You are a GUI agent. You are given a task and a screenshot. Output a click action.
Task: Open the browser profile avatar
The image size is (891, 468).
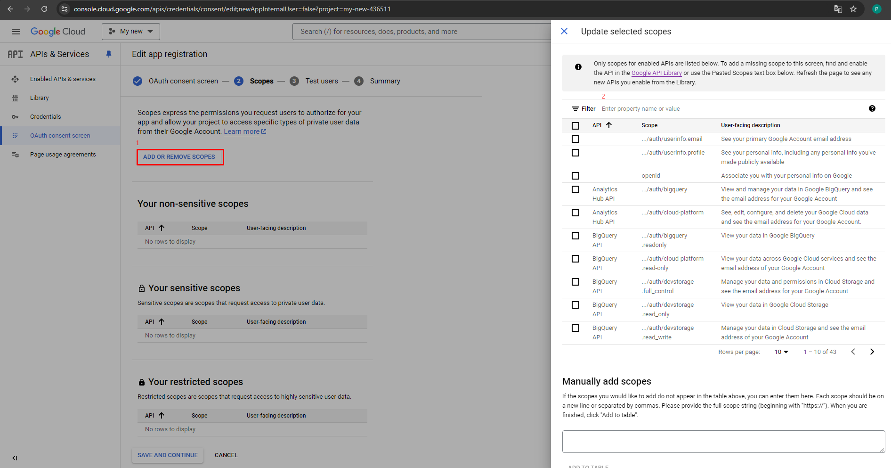[x=876, y=9]
